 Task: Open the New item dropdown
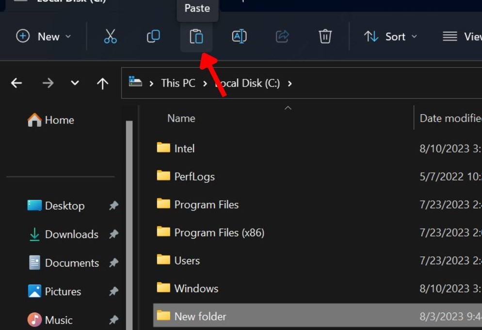[44, 36]
